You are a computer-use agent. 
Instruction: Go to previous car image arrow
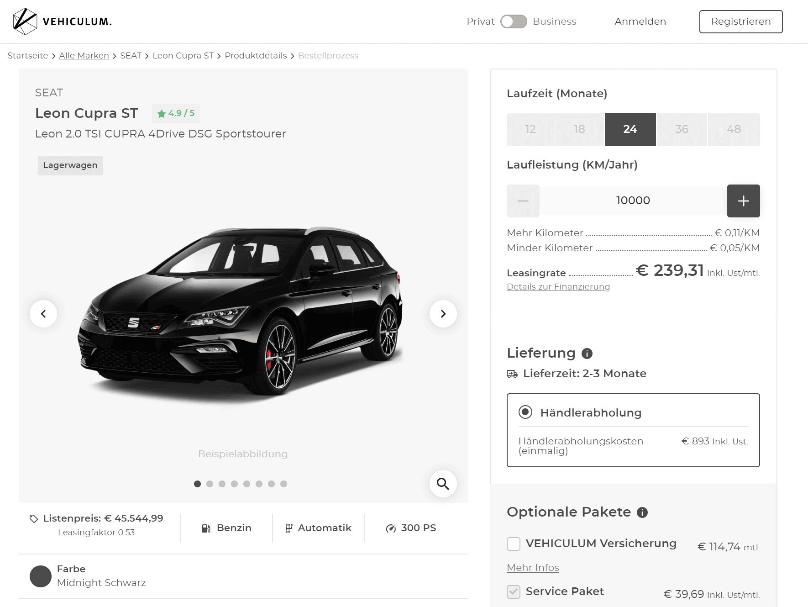pos(43,314)
